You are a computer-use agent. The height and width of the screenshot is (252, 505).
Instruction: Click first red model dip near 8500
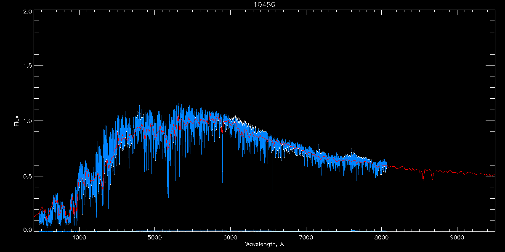click(x=423, y=178)
